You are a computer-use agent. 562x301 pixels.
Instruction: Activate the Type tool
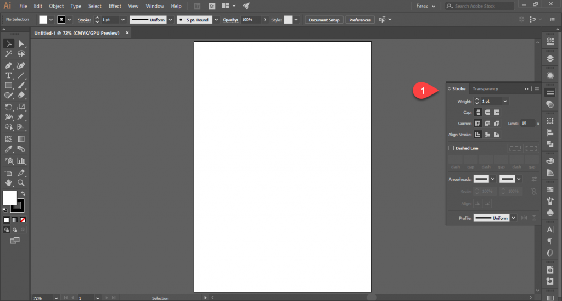[9, 75]
